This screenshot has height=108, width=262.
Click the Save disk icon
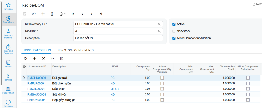tap(25, 14)
